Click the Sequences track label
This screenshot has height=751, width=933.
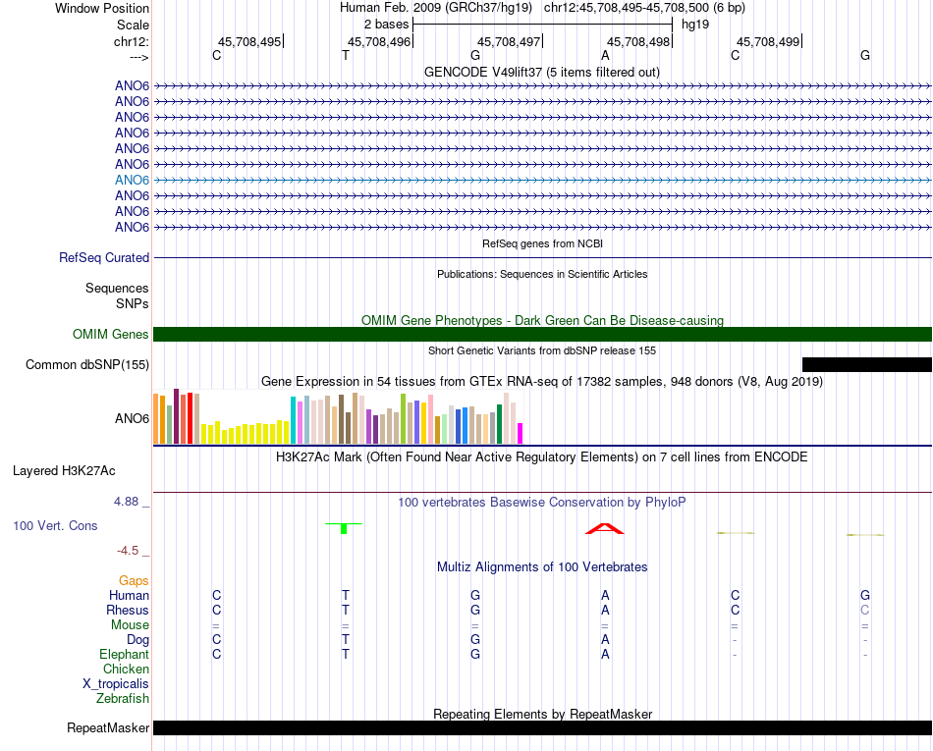pos(117,289)
